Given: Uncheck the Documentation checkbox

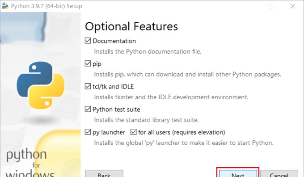Looking at the screenshot, I should tap(88, 41).
